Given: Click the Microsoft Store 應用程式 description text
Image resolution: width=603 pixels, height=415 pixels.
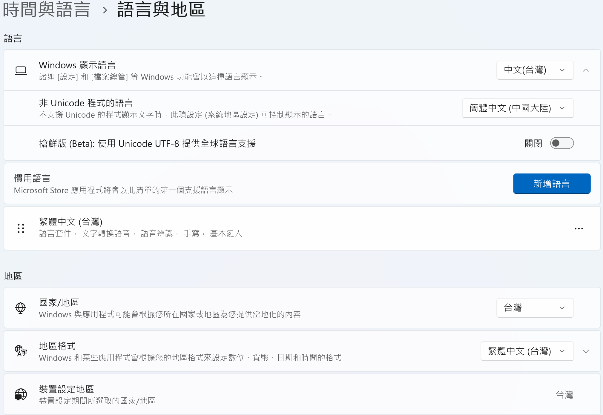Looking at the screenshot, I should click(x=123, y=190).
